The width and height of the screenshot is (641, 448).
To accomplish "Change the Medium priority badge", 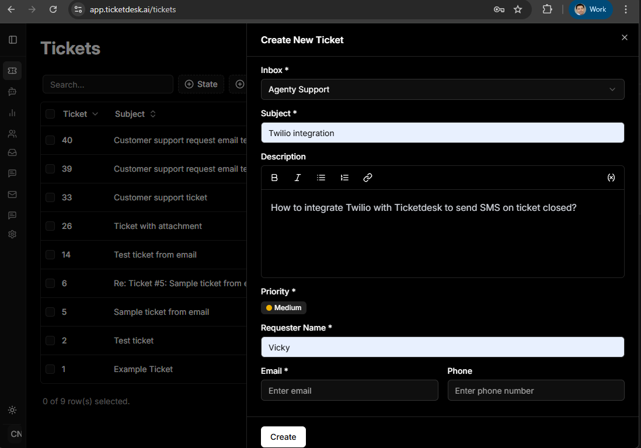I will [x=284, y=308].
